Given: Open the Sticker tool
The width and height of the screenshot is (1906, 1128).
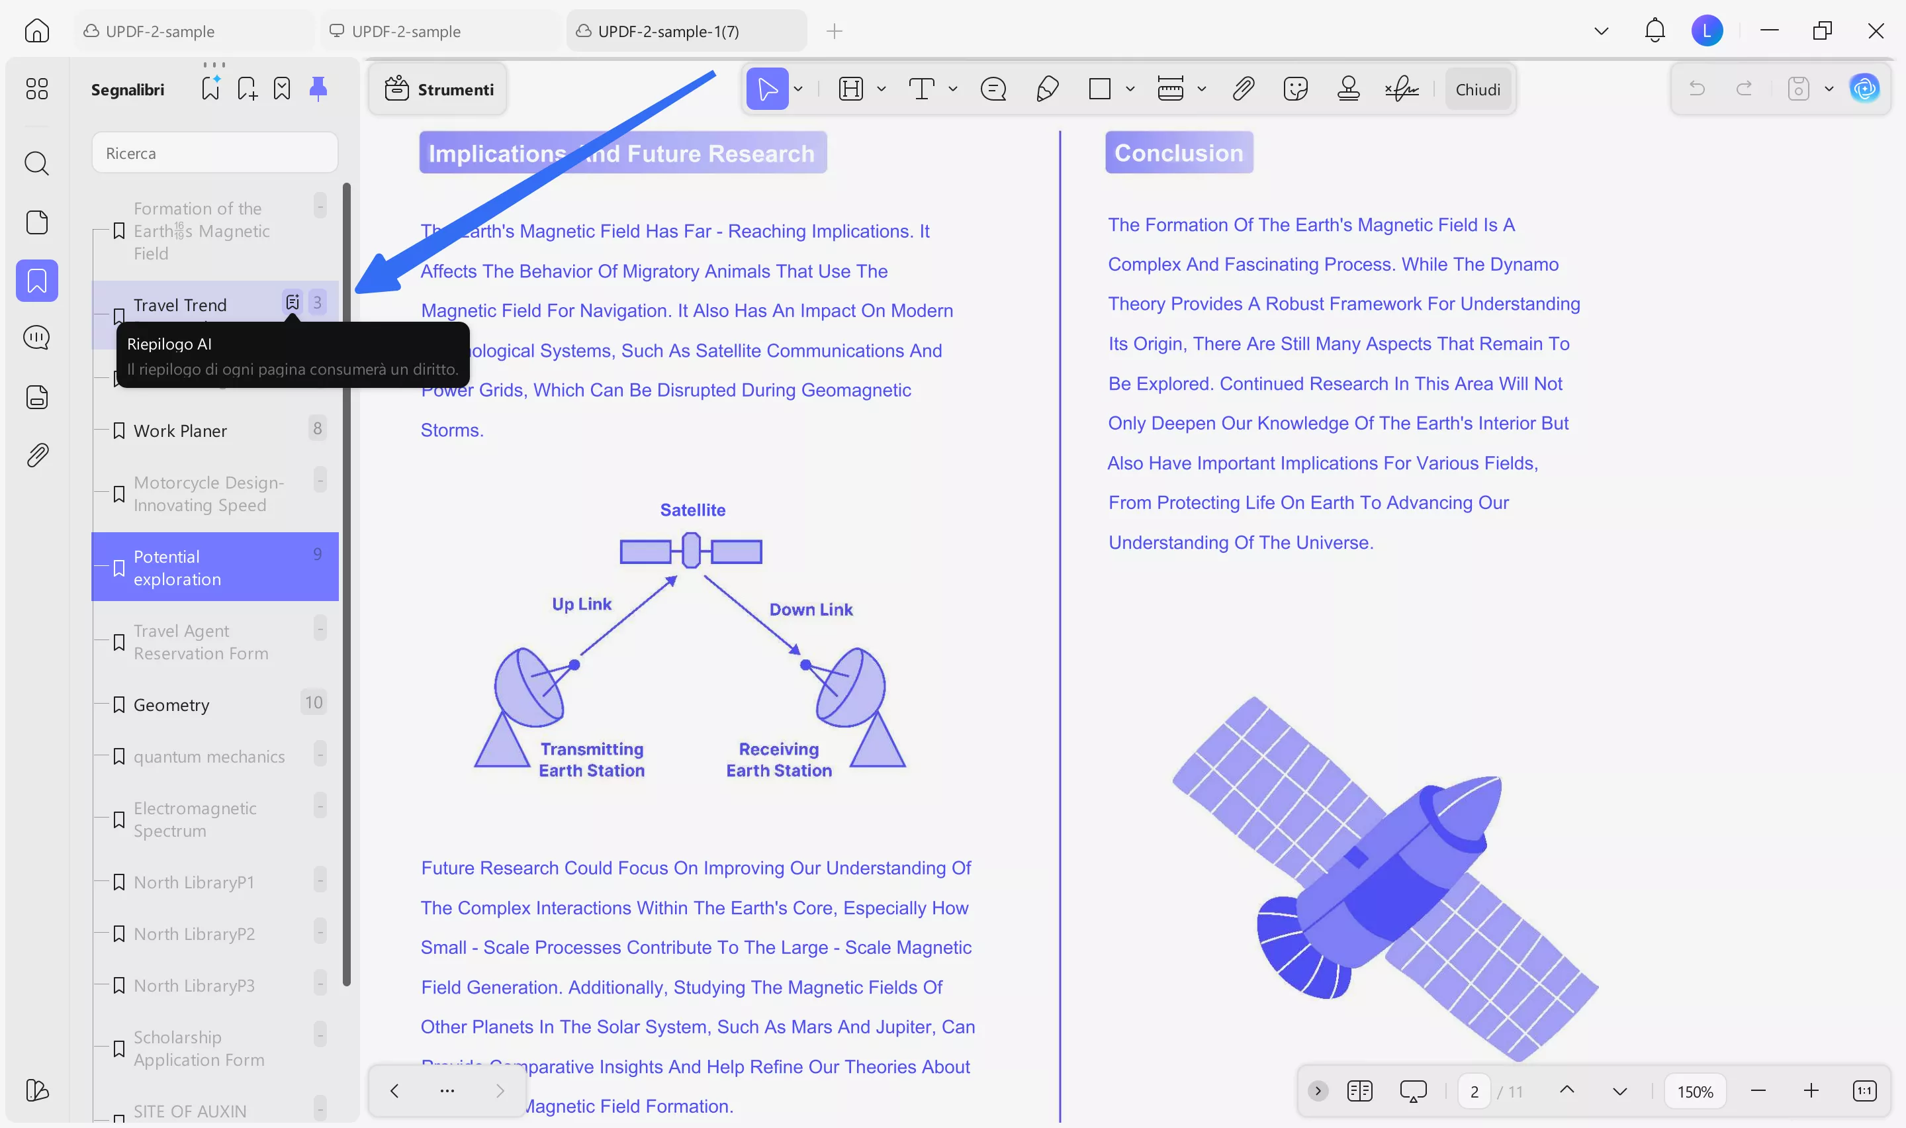Looking at the screenshot, I should pyautogui.click(x=1295, y=89).
